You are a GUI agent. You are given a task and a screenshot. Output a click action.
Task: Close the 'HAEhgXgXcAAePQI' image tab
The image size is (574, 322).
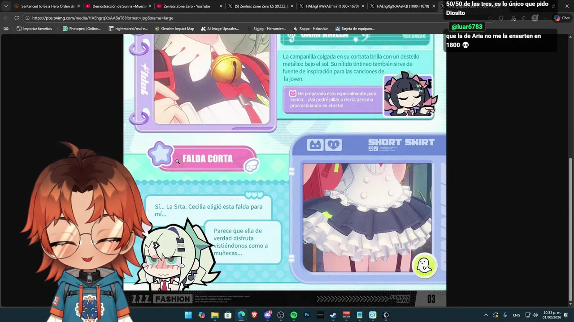tap(434, 6)
